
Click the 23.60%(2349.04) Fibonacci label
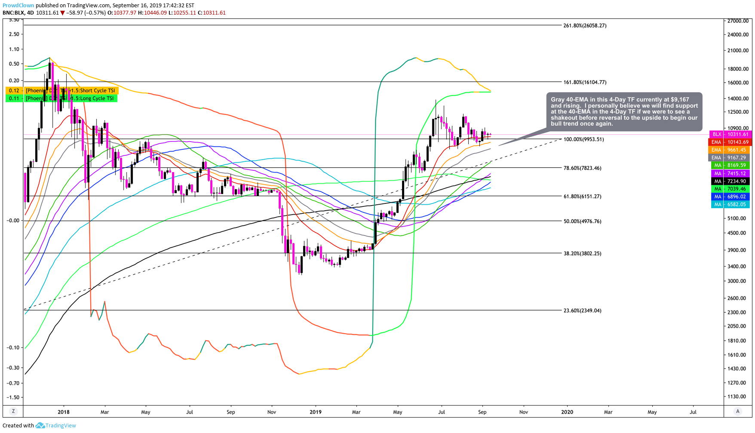582,310
